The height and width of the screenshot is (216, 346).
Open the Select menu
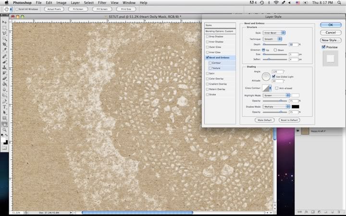[89, 3]
